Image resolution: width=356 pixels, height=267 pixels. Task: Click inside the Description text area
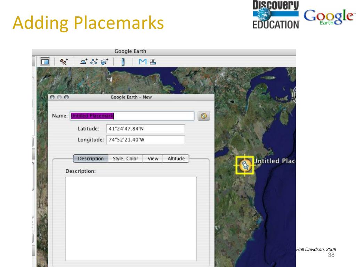coord(131,219)
